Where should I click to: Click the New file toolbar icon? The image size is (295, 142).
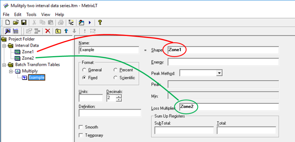[8, 22]
